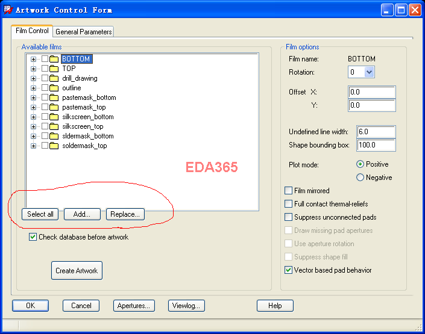Viewport: 425px width, 334px height.
Task: Click the Replace... button
Action: click(125, 214)
